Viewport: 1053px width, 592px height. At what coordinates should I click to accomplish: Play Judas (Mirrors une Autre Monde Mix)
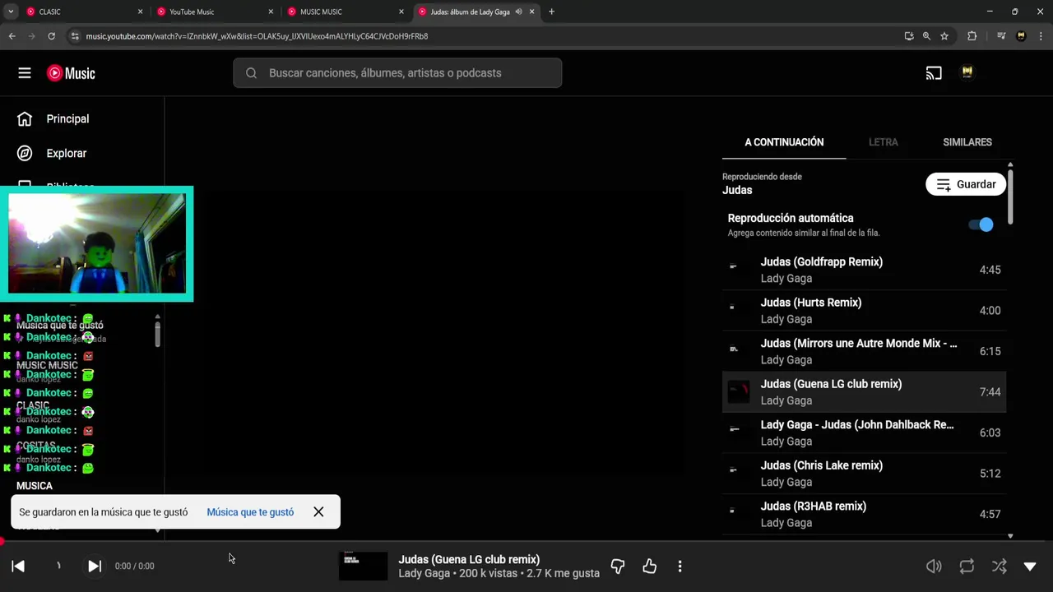pyautogui.click(x=864, y=351)
